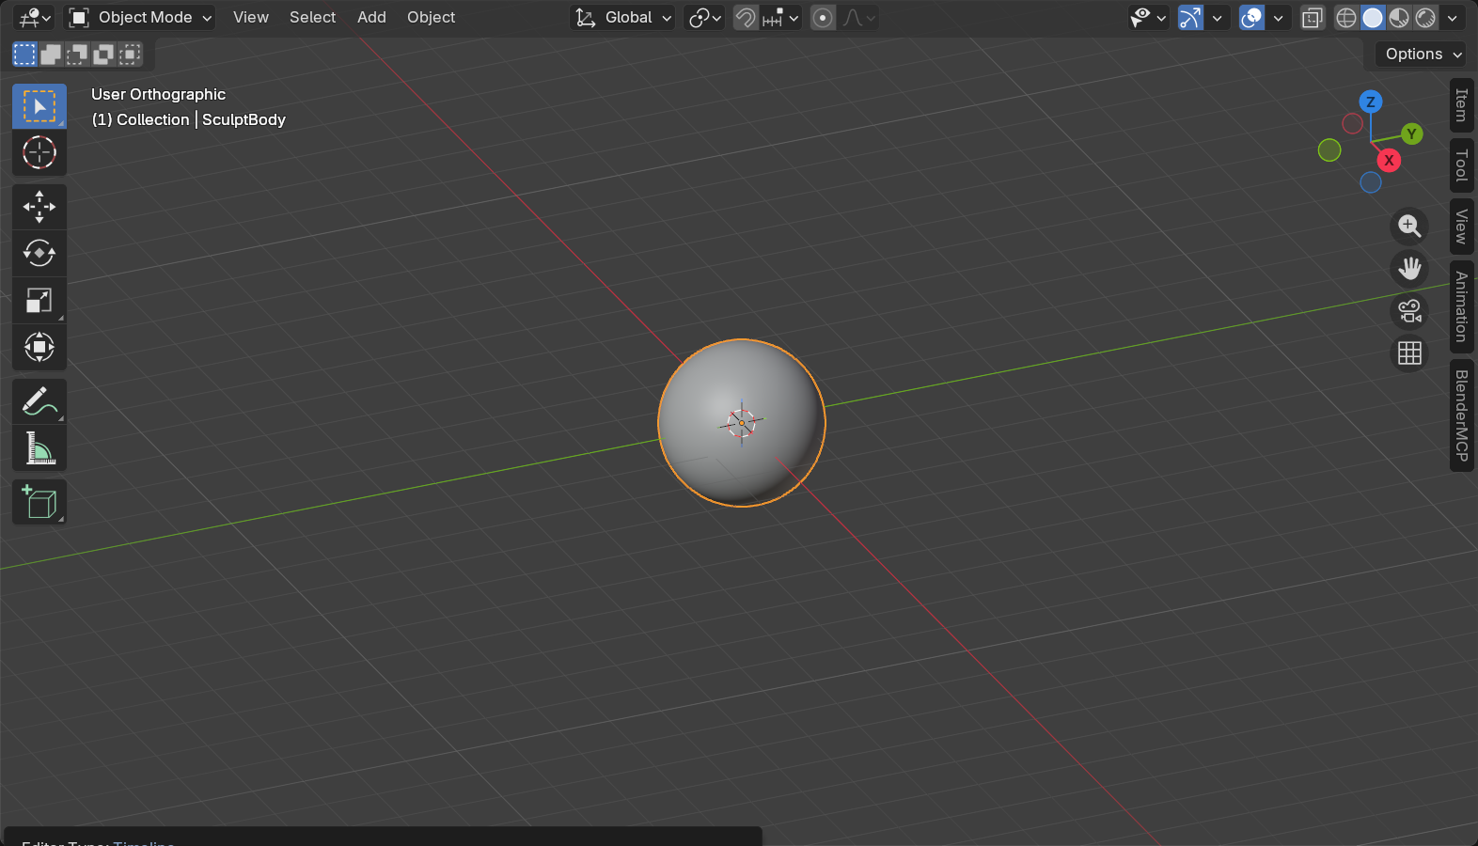Open the Add menu
This screenshot has height=846, width=1478.
coord(371,18)
